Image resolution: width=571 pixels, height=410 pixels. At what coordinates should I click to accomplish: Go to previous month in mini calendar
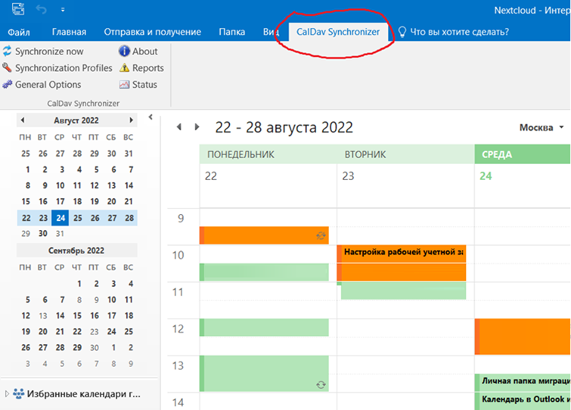pos(23,120)
